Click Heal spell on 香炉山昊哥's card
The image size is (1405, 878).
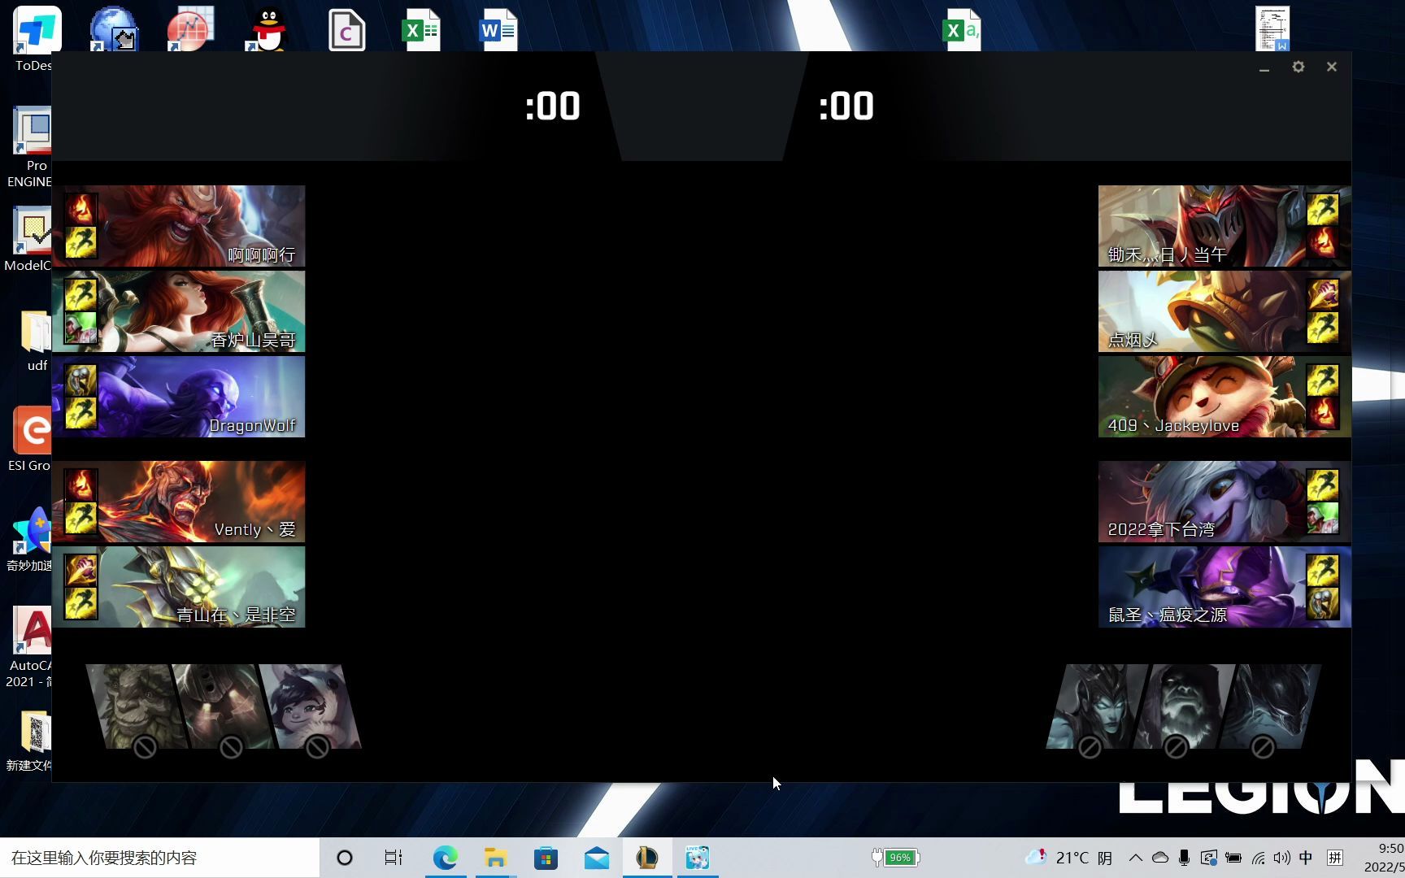[80, 328]
